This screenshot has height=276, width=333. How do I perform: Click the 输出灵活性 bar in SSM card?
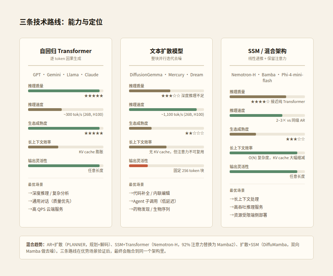267,172
